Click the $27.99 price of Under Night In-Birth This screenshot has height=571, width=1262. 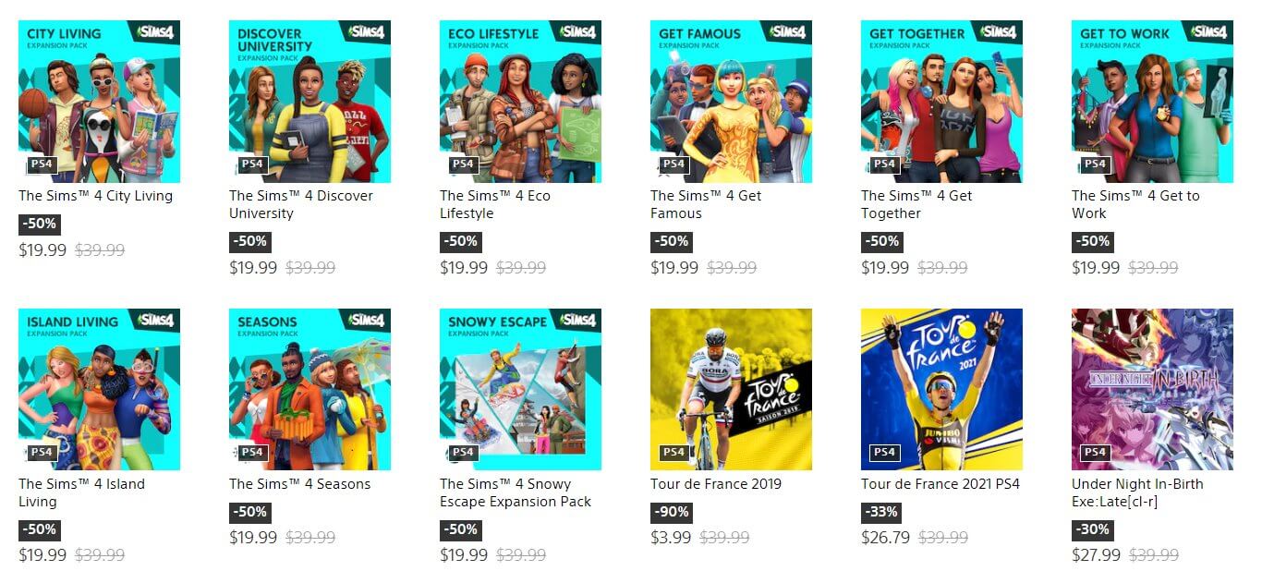pyautogui.click(x=1096, y=555)
